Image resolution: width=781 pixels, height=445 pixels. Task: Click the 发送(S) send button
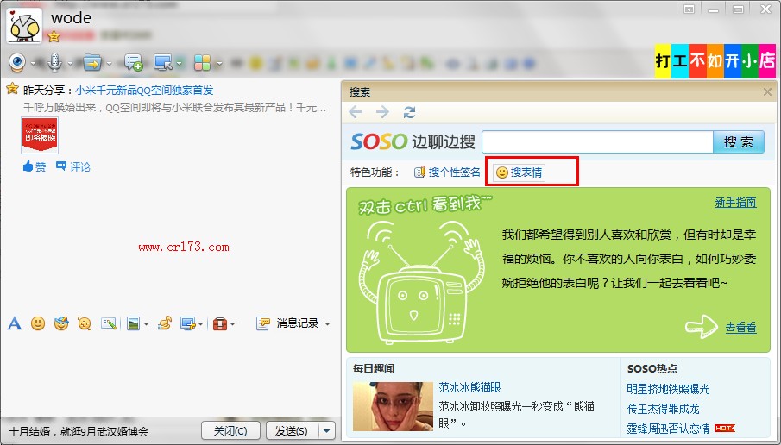tap(292, 430)
